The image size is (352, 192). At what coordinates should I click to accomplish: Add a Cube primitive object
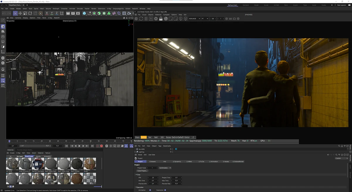(84, 13)
